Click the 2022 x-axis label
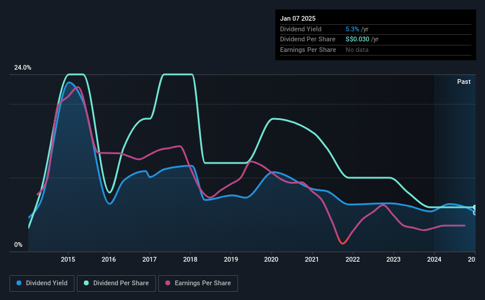485x300 pixels. click(353, 259)
